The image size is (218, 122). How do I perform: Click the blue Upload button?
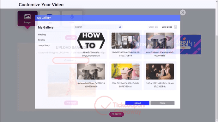(x=137, y=103)
